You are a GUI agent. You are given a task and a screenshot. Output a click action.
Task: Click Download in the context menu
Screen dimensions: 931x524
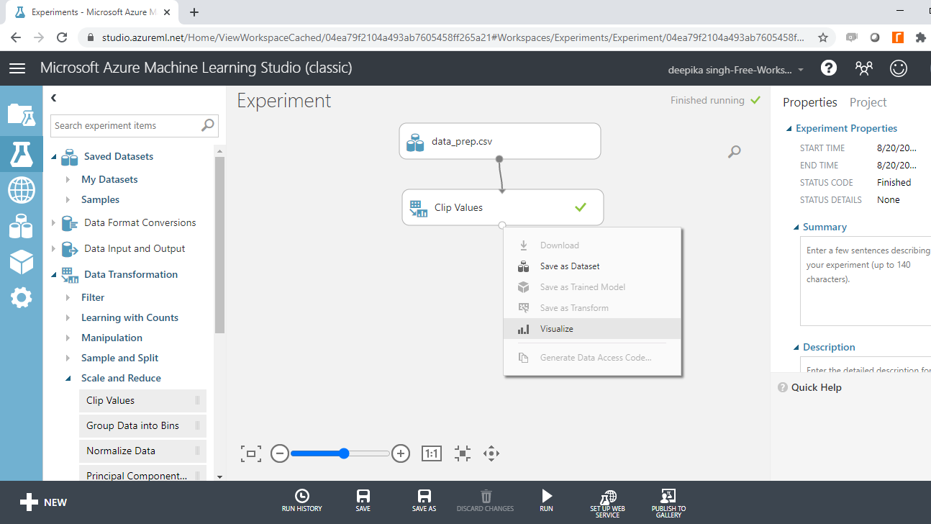(x=592, y=245)
